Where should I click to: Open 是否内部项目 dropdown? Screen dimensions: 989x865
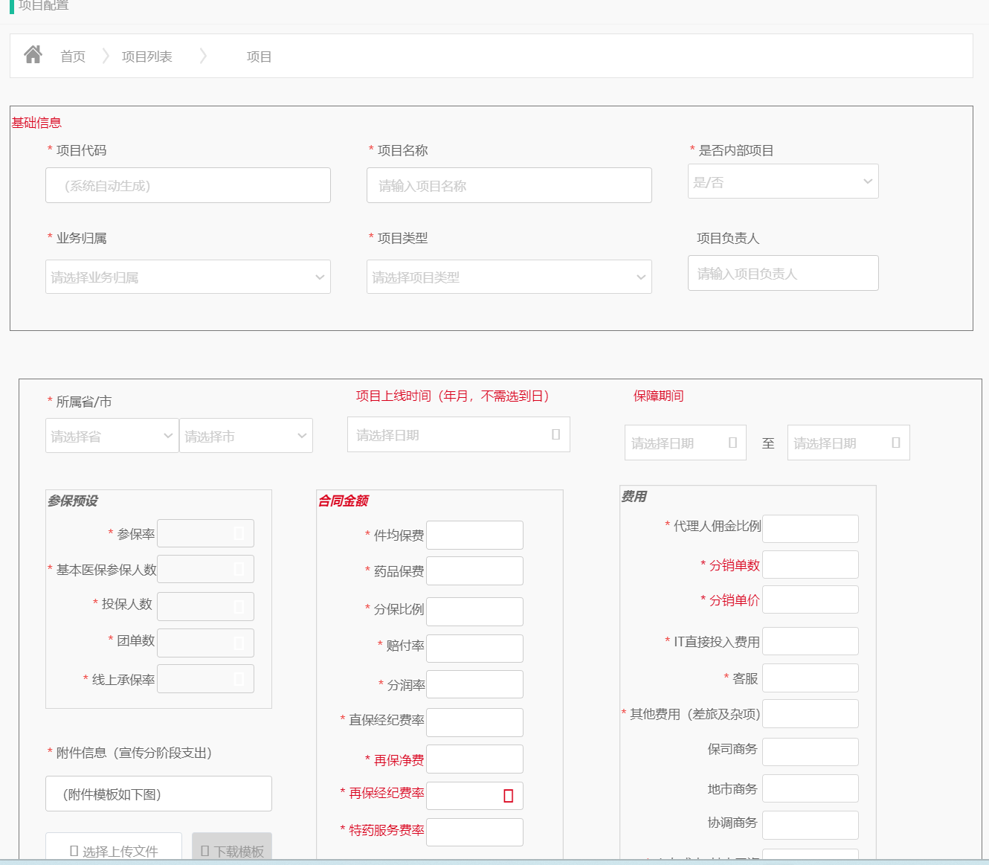783,181
